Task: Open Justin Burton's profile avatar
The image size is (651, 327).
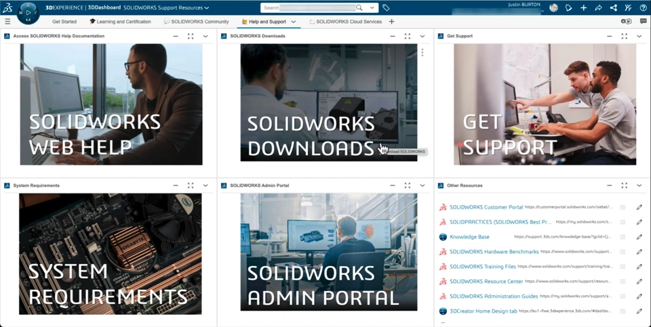Action: pyautogui.click(x=553, y=7)
